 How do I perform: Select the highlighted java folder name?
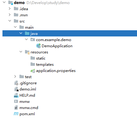[x=34, y=34]
